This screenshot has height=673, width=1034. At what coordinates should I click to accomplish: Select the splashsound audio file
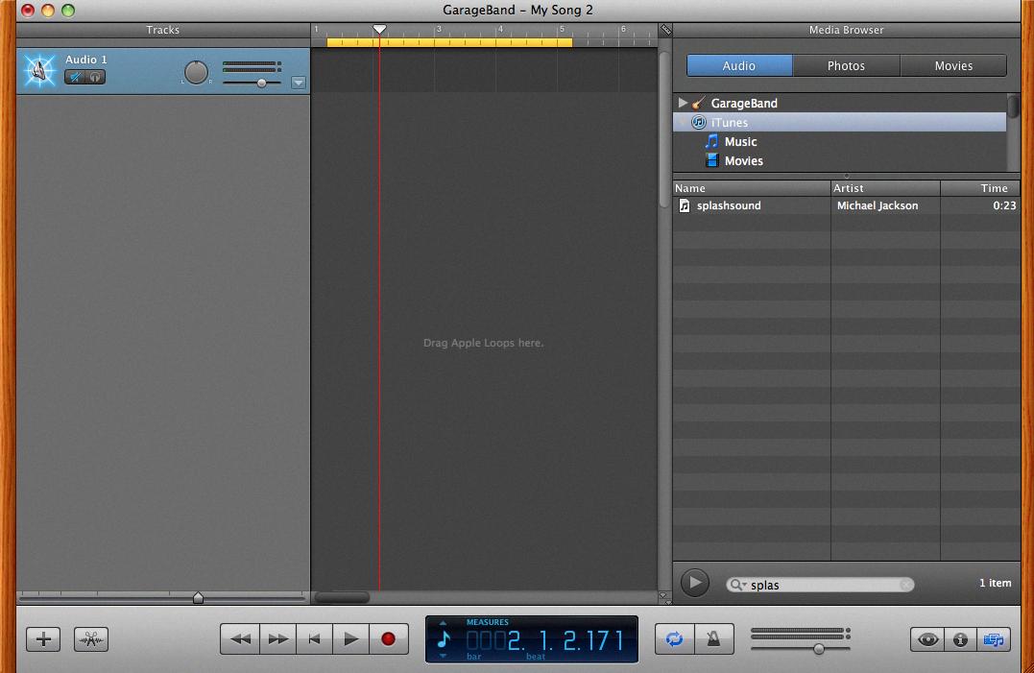(x=728, y=205)
